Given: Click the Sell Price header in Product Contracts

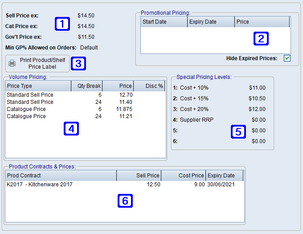Looking at the screenshot, I should coord(139,176).
